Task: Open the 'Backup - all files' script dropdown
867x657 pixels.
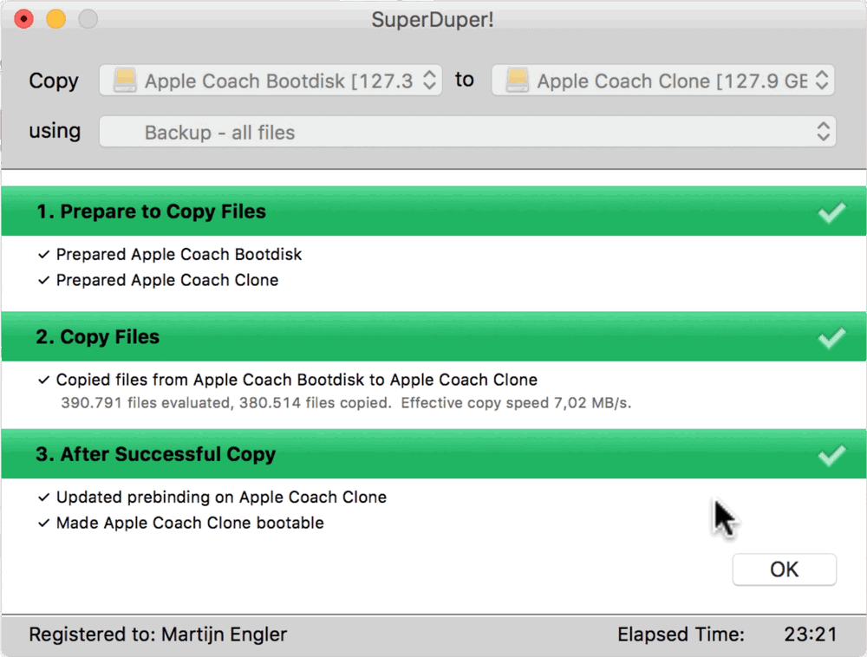Action: click(x=467, y=132)
